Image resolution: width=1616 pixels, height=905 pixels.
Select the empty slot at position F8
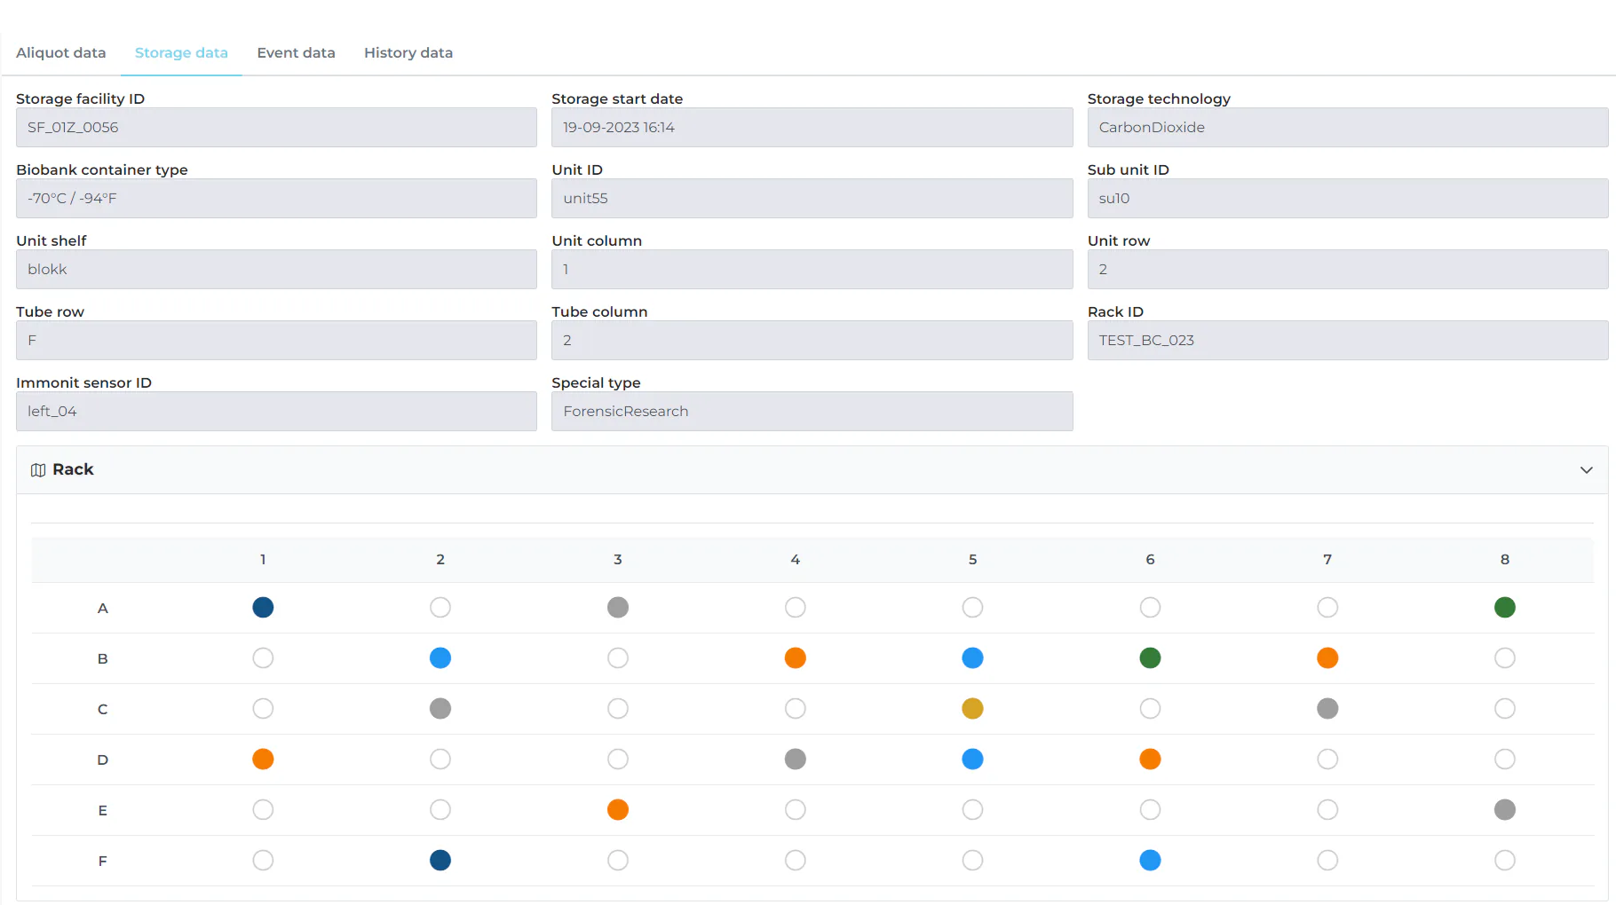coord(1504,861)
